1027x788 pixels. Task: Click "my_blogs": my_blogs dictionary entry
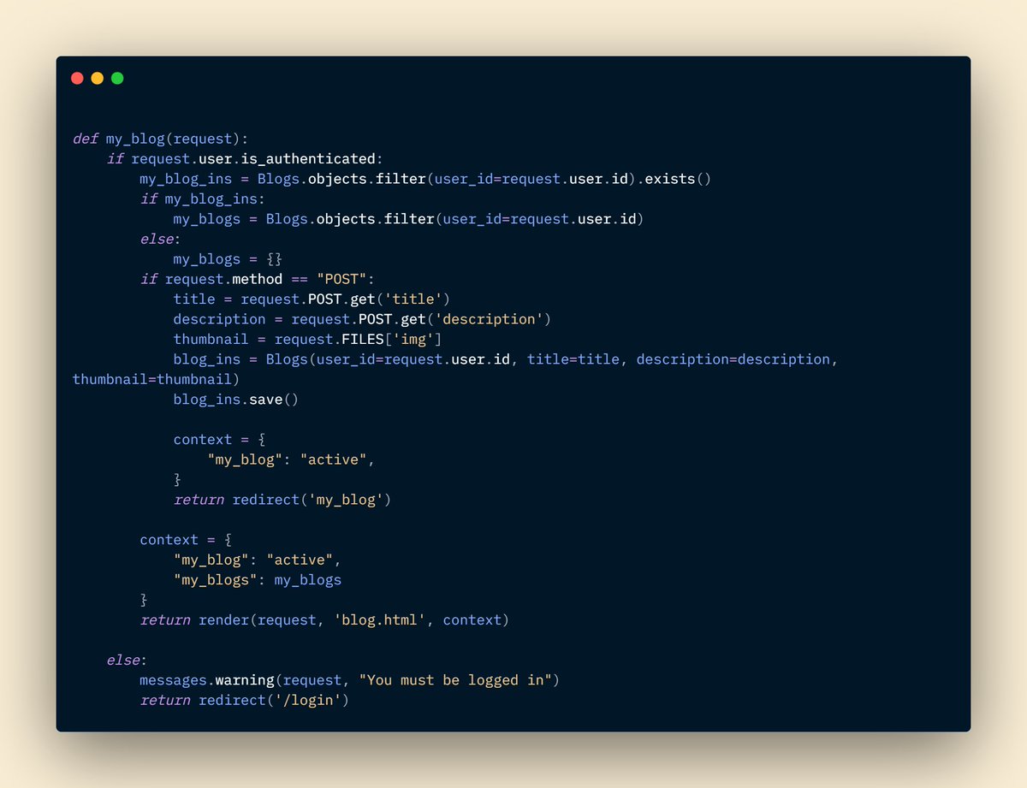[258, 580]
